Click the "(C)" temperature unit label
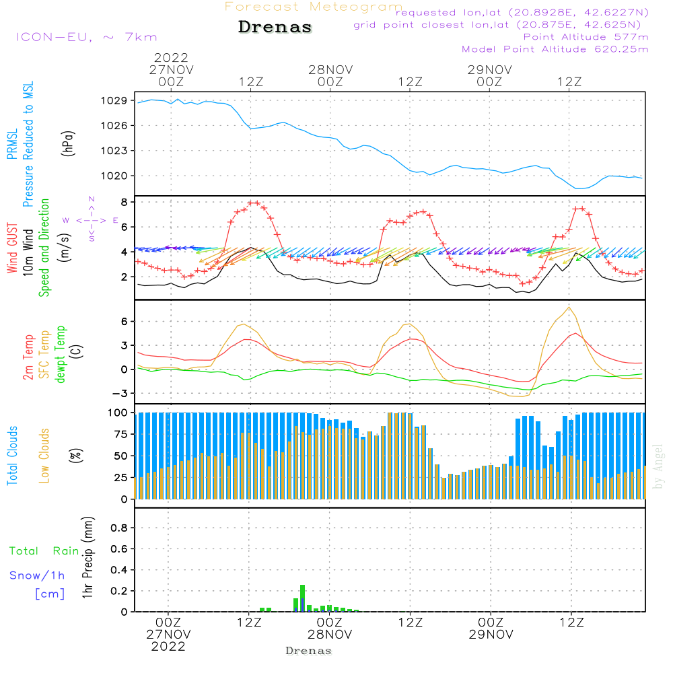This screenshot has height=673, width=673. click(x=76, y=351)
